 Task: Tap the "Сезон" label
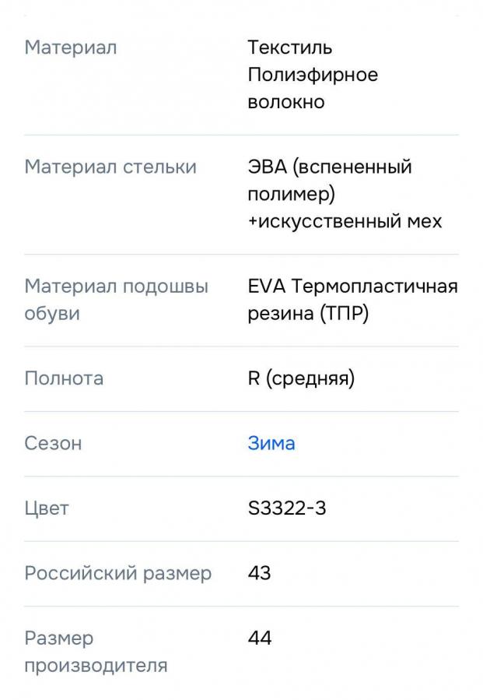click(53, 443)
